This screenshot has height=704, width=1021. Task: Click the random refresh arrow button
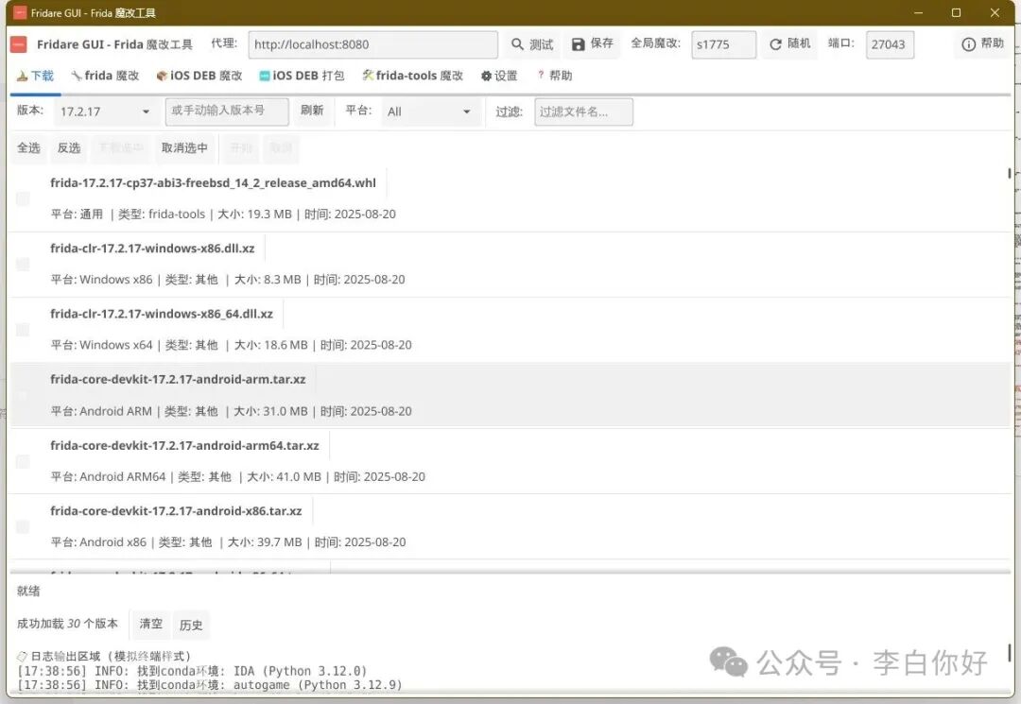click(x=789, y=43)
